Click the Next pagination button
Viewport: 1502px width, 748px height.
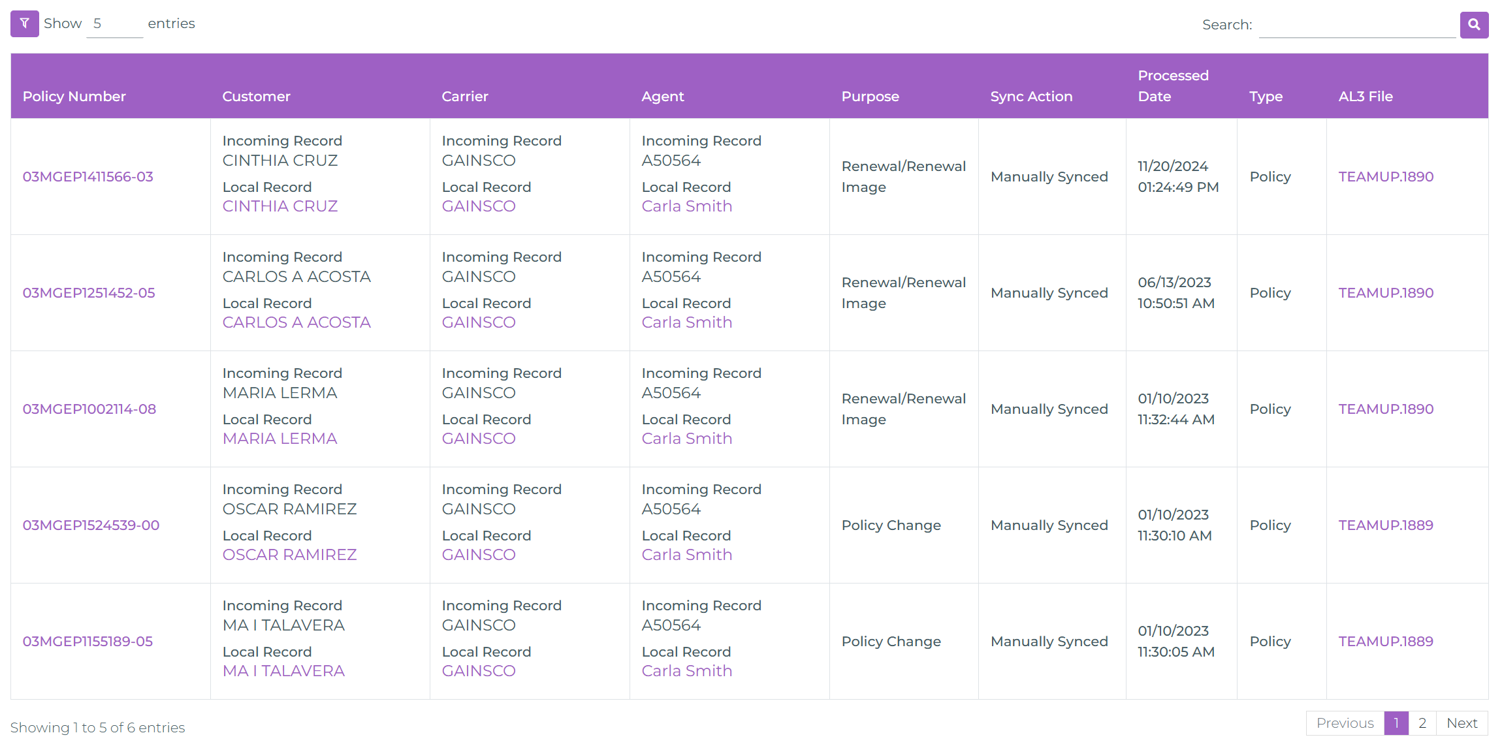[x=1462, y=723]
